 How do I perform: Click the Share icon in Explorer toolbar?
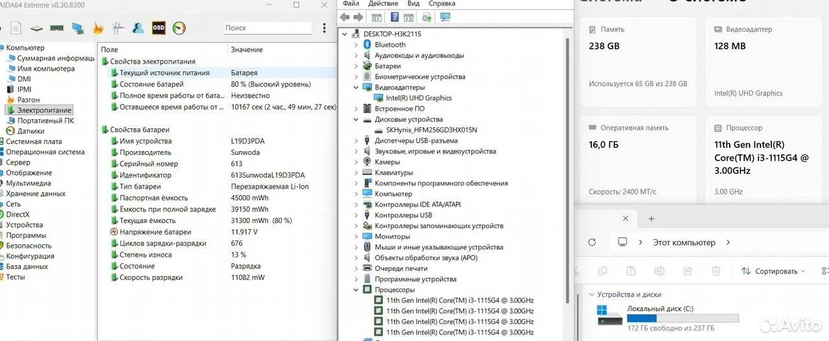(688, 271)
